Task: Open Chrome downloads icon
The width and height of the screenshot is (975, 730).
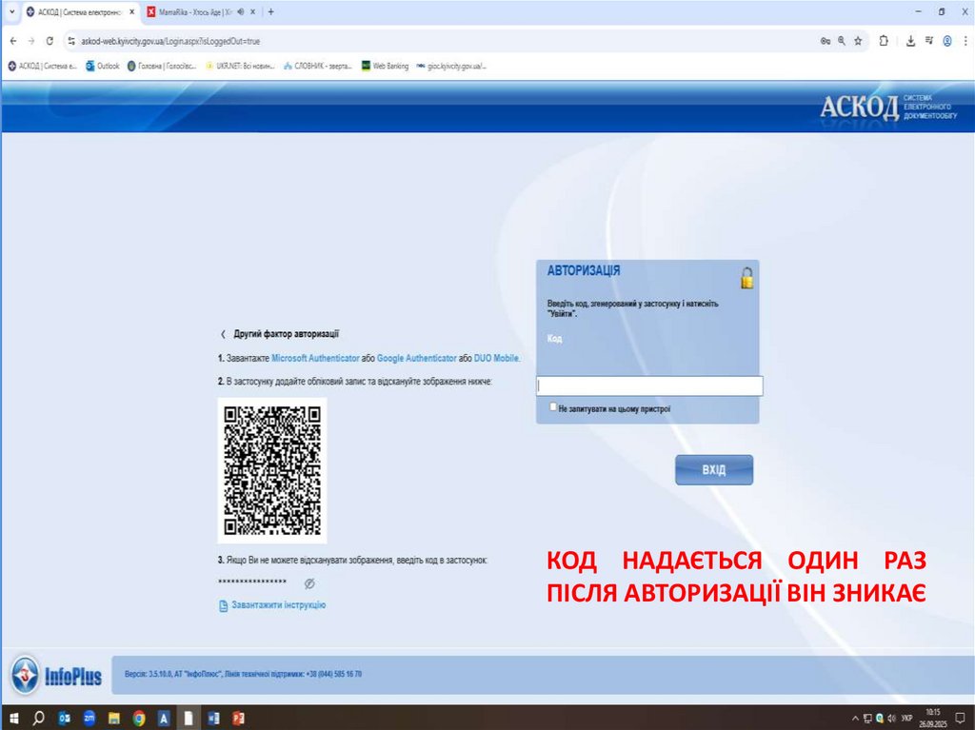Action: [x=910, y=41]
